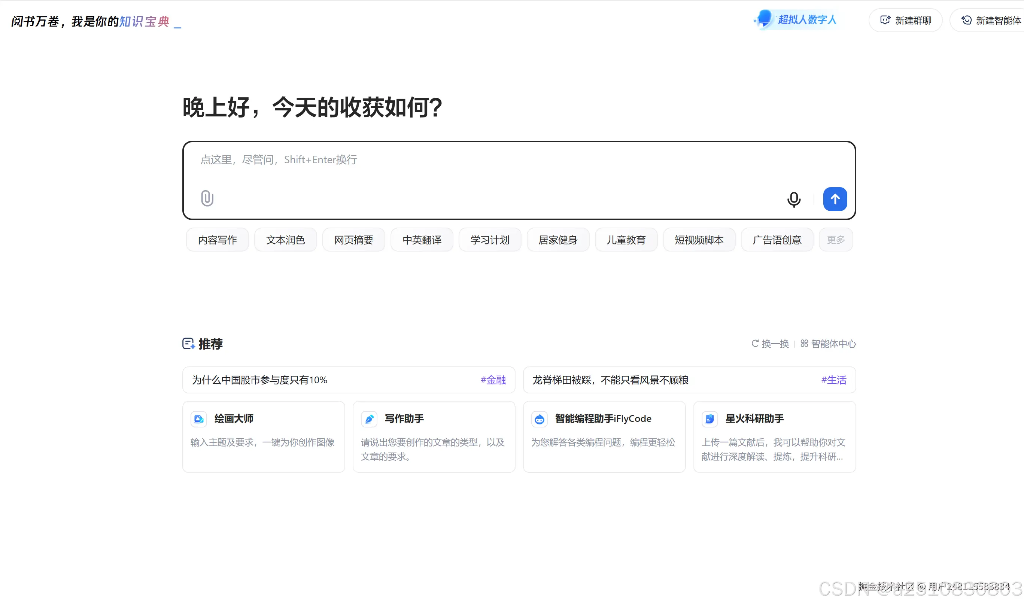The image size is (1024, 606).
Task: Open the 写作助手 writing assistant icon
Action: (x=369, y=418)
